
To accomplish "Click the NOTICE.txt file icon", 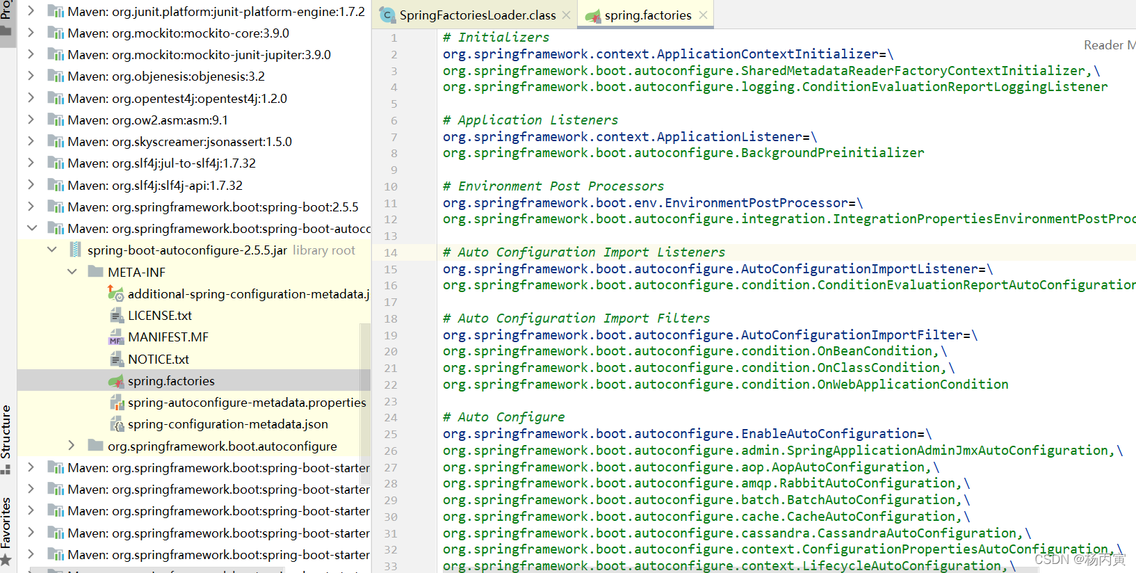I will click(116, 359).
